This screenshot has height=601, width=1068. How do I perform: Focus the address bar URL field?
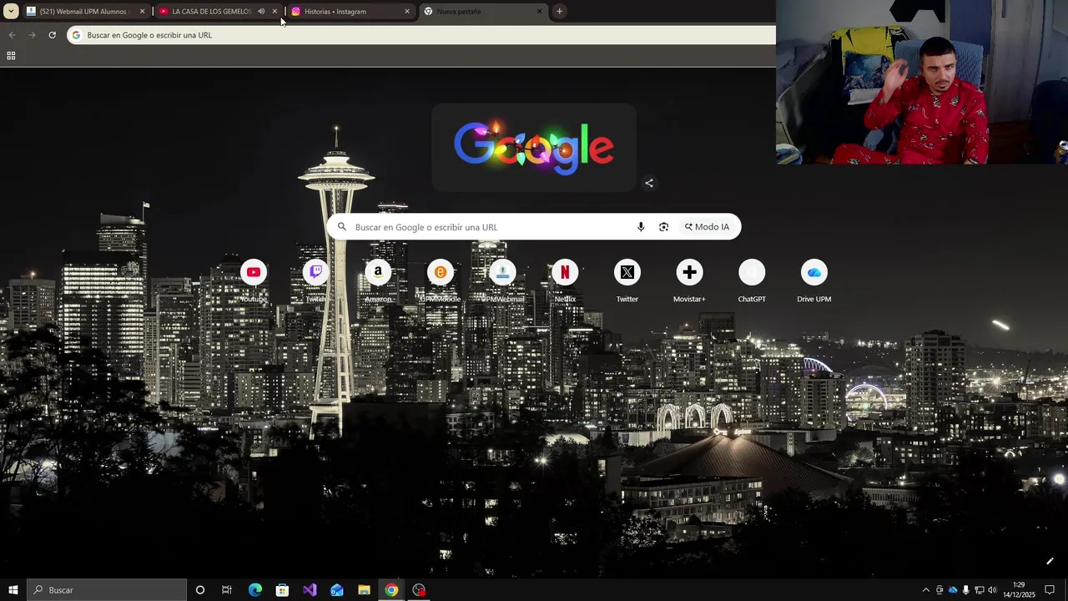click(421, 35)
